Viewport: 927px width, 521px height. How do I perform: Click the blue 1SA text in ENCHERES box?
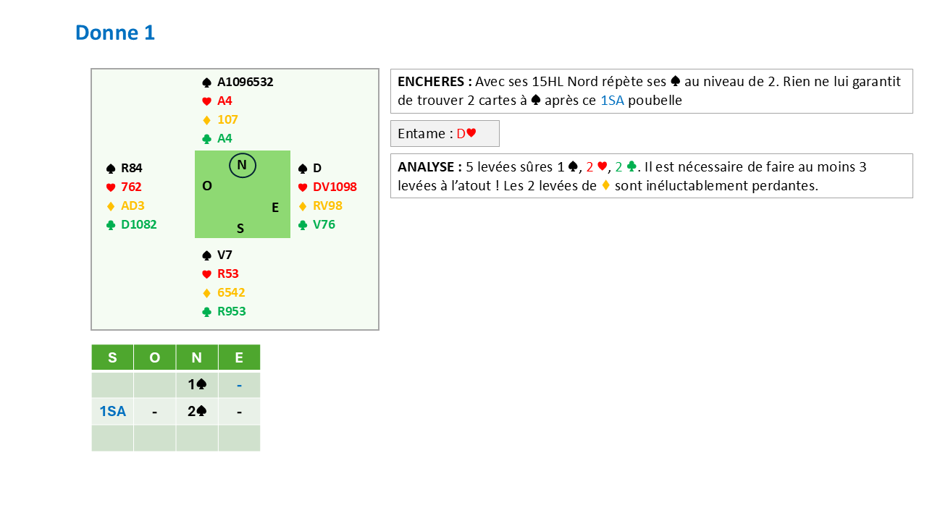coord(612,101)
